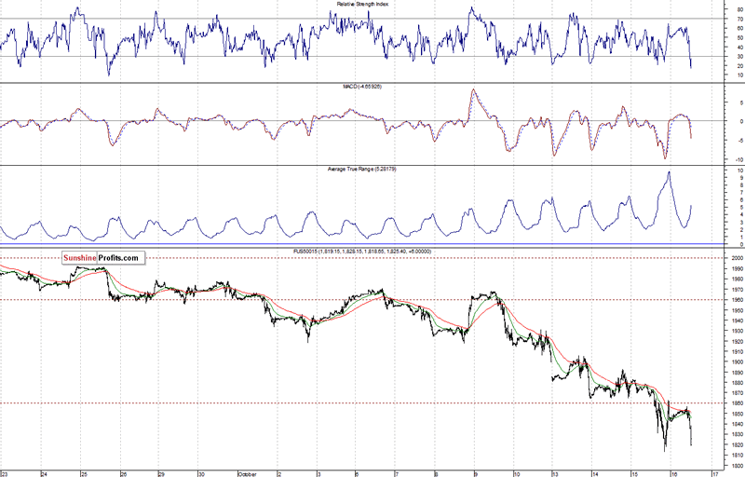The height and width of the screenshot is (477, 745).
Task: Click the 1860 dashed red support line
Action: 372,402
